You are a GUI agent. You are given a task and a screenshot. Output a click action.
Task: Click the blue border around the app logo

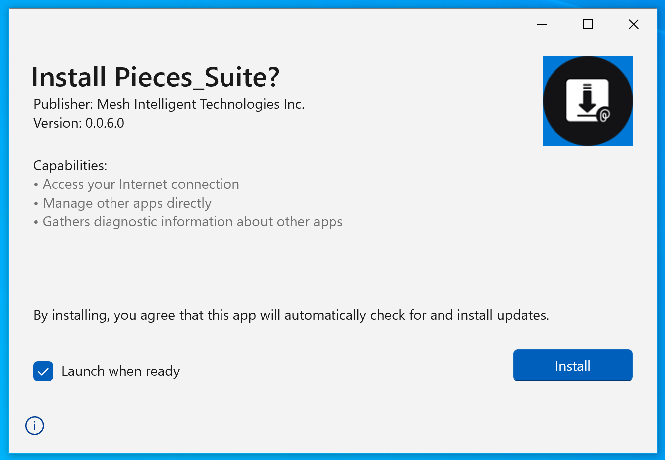548,60
